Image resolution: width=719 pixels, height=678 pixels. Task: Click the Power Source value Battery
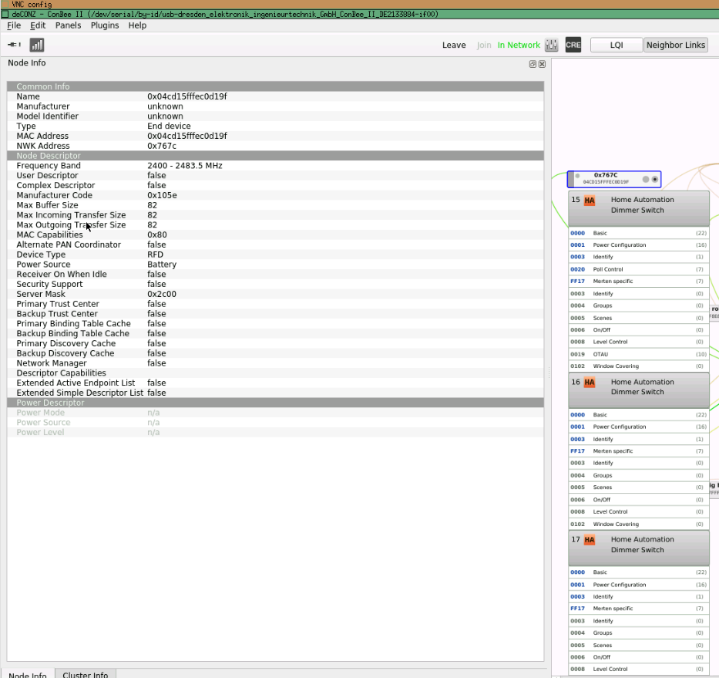click(x=162, y=265)
